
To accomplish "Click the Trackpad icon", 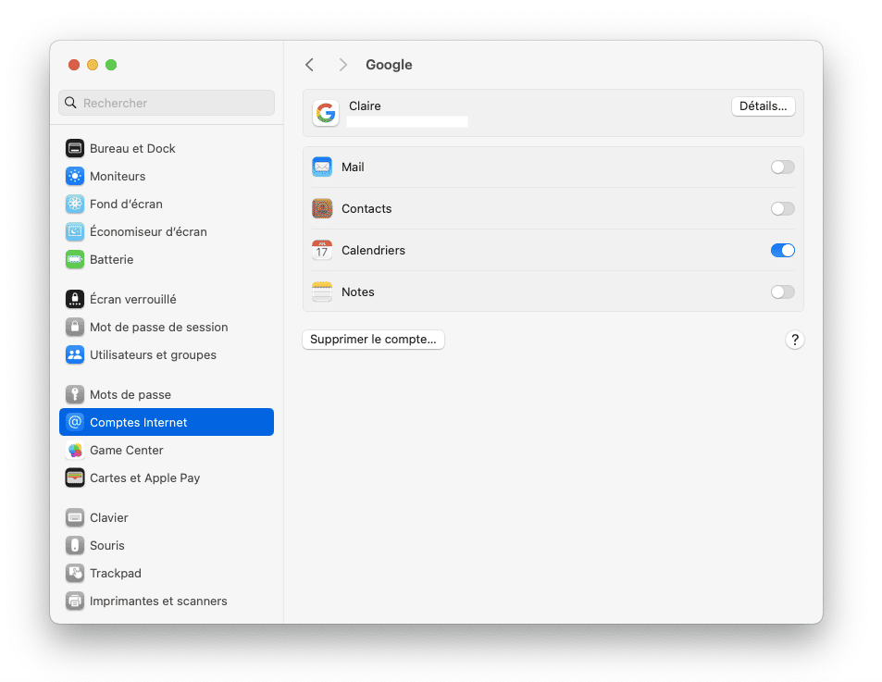I will pos(75,574).
